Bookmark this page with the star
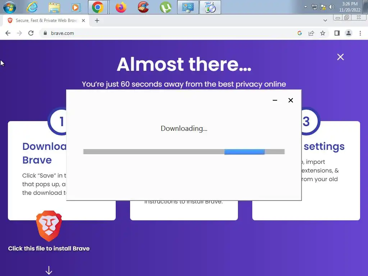The image size is (368, 276). [x=323, y=33]
